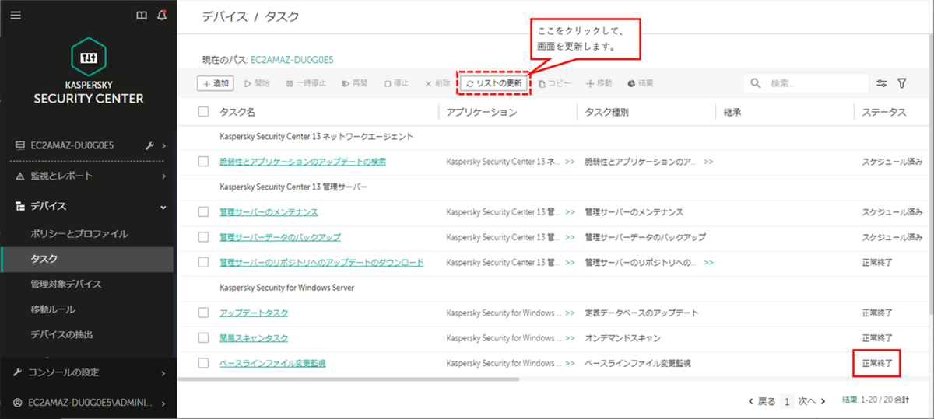Viewport: 934px width, 419px height.
Task: Click 停止 (stop) toolbar button
Action: (x=397, y=83)
